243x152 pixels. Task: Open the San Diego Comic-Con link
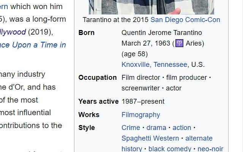[x=185, y=20]
